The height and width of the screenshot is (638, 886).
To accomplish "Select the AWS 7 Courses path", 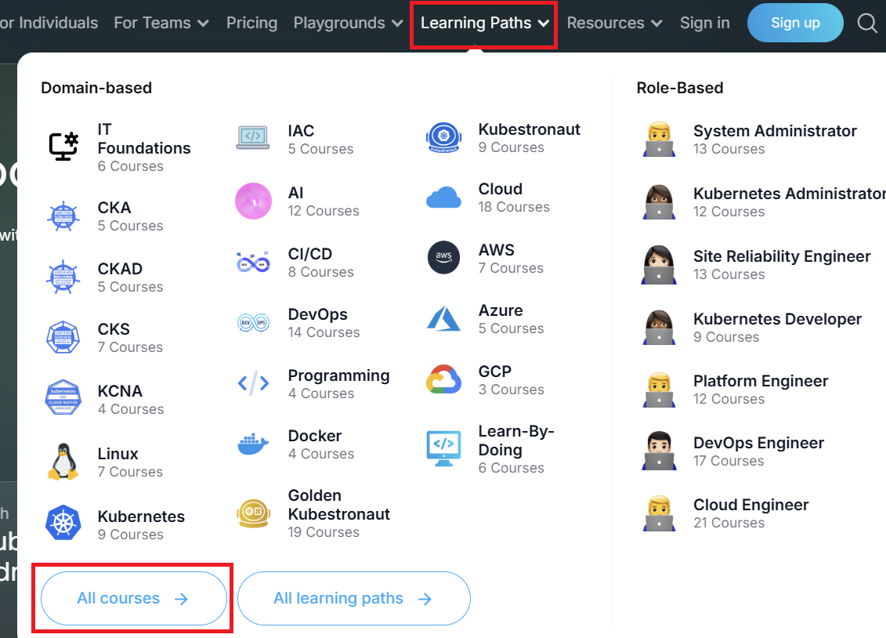I will (x=486, y=258).
